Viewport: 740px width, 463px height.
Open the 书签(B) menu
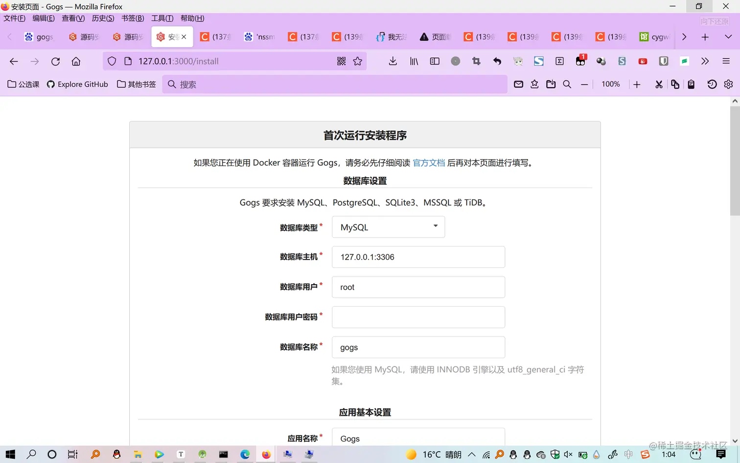coord(133,18)
